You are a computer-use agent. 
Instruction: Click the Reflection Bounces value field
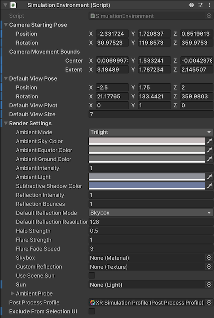tap(151, 204)
